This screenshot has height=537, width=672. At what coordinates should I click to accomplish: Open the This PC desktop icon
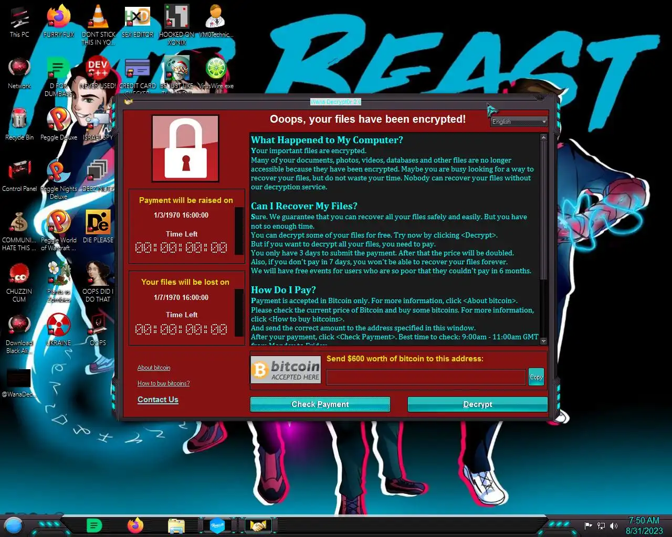[19, 21]
